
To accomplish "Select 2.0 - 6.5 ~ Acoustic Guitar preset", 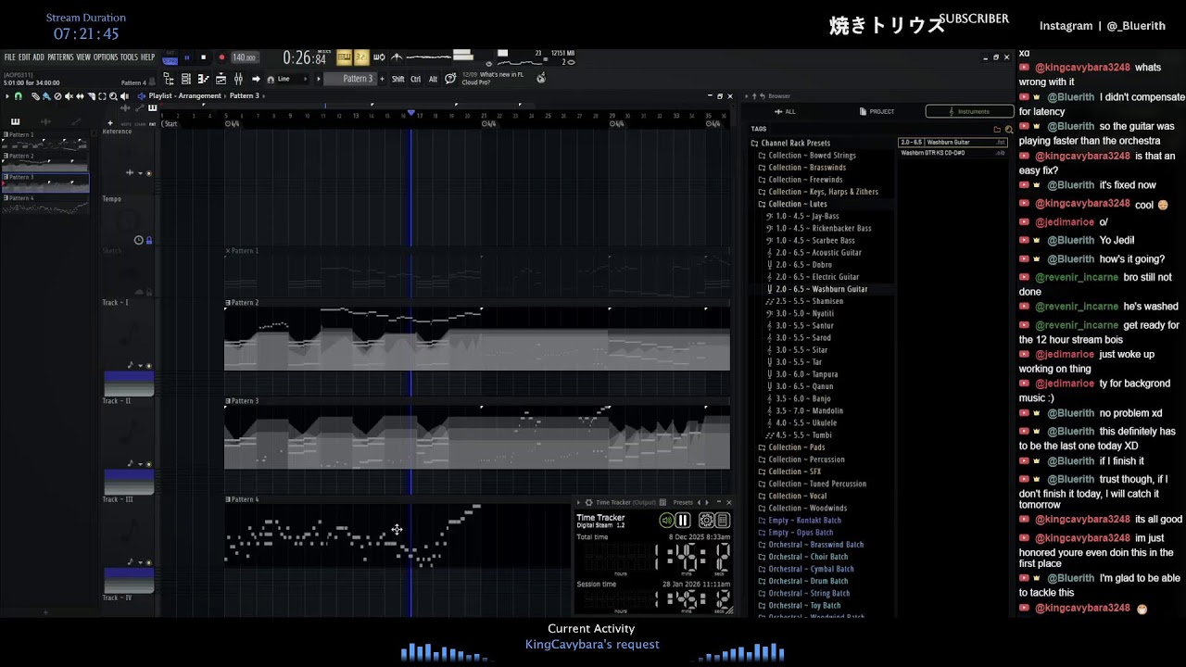I will pos(814,253).
